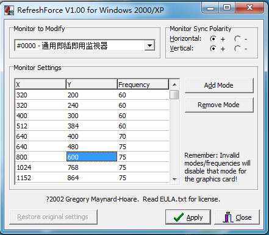Click the list scroll down arrow
Viewport: 269px width, 235px height.
(x=174, y=179)
